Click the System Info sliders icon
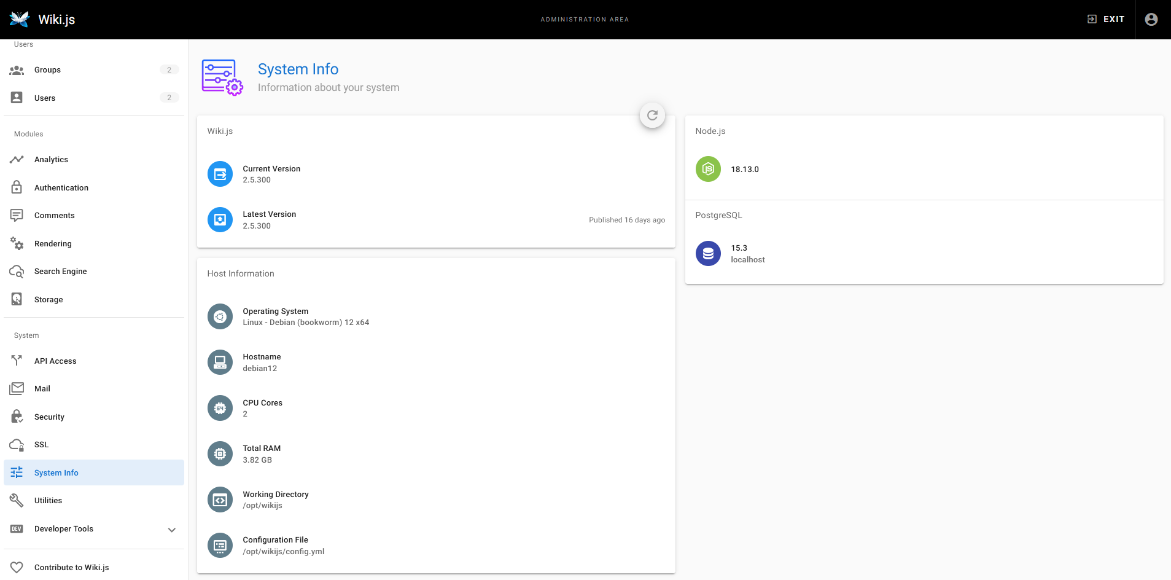1171x580 pixels. click(x=17, y=472)
